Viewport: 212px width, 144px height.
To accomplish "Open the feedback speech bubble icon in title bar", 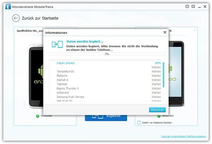I will (187, 6).
